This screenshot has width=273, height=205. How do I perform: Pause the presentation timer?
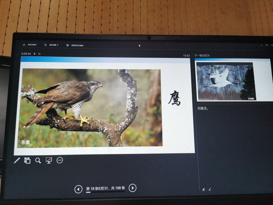click(34, 54)
